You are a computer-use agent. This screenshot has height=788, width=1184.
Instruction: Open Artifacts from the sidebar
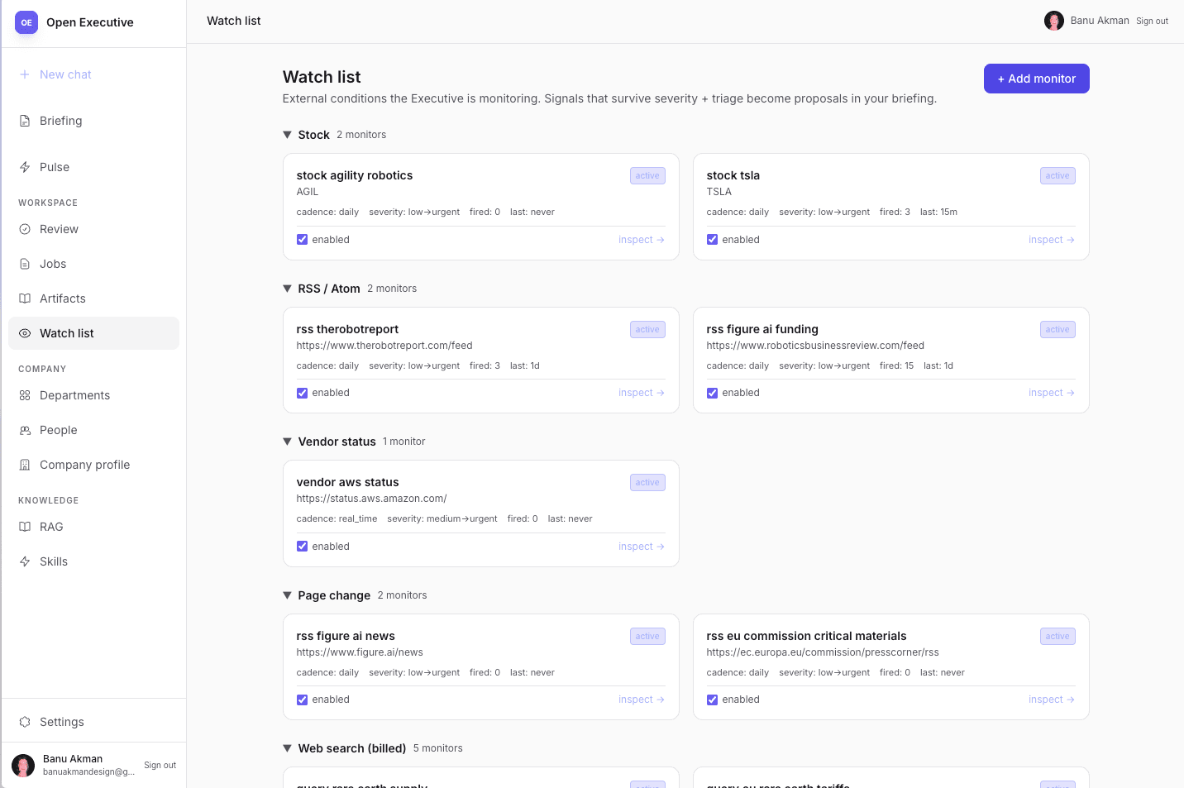[93, 298]
